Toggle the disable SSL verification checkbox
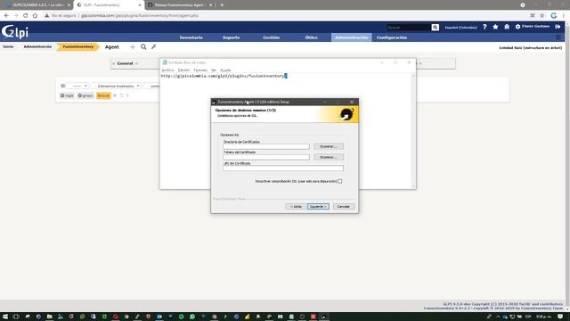The image size is (570, 321). click(x=340, y=181)
